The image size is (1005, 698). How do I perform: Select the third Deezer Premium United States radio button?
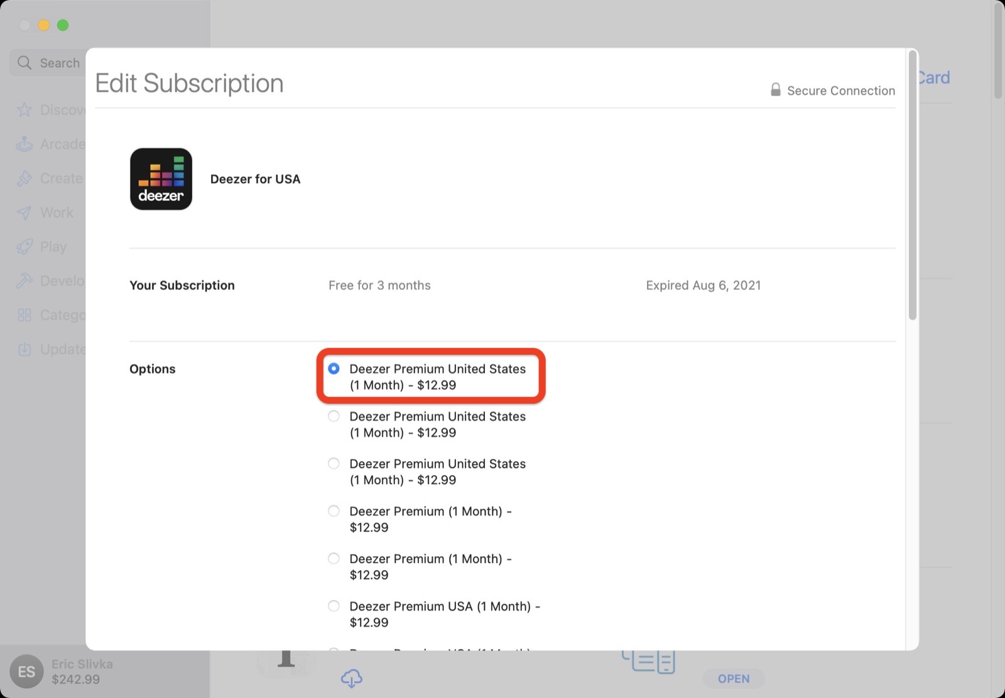pyautogui.click(x=334, y=463)
